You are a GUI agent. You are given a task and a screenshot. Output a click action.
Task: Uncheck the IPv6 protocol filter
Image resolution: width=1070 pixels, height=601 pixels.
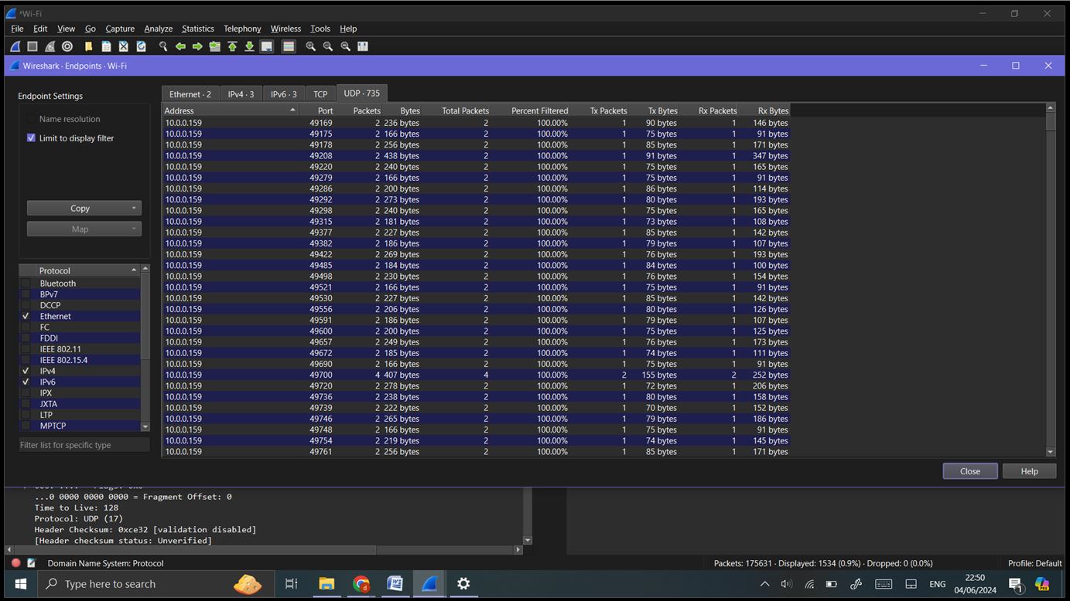pos(26,382)
